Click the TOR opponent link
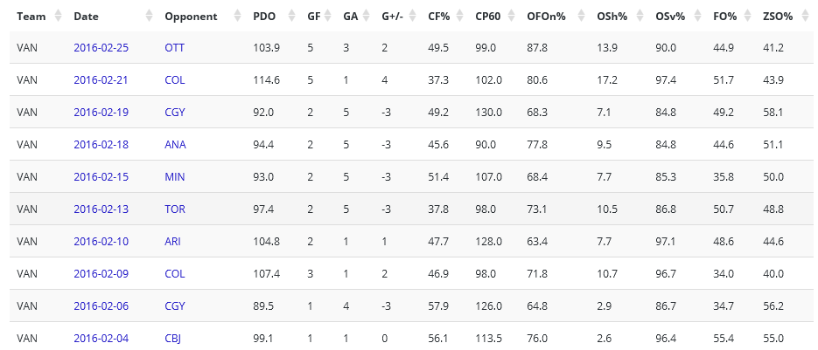Screen dimensions: 818x350 [175, 209]
